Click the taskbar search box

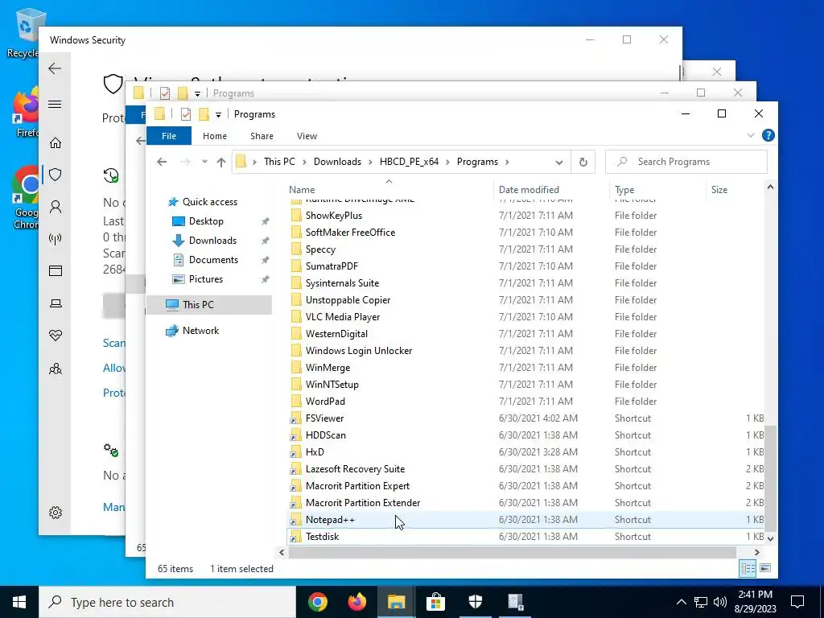pos(167,602)
